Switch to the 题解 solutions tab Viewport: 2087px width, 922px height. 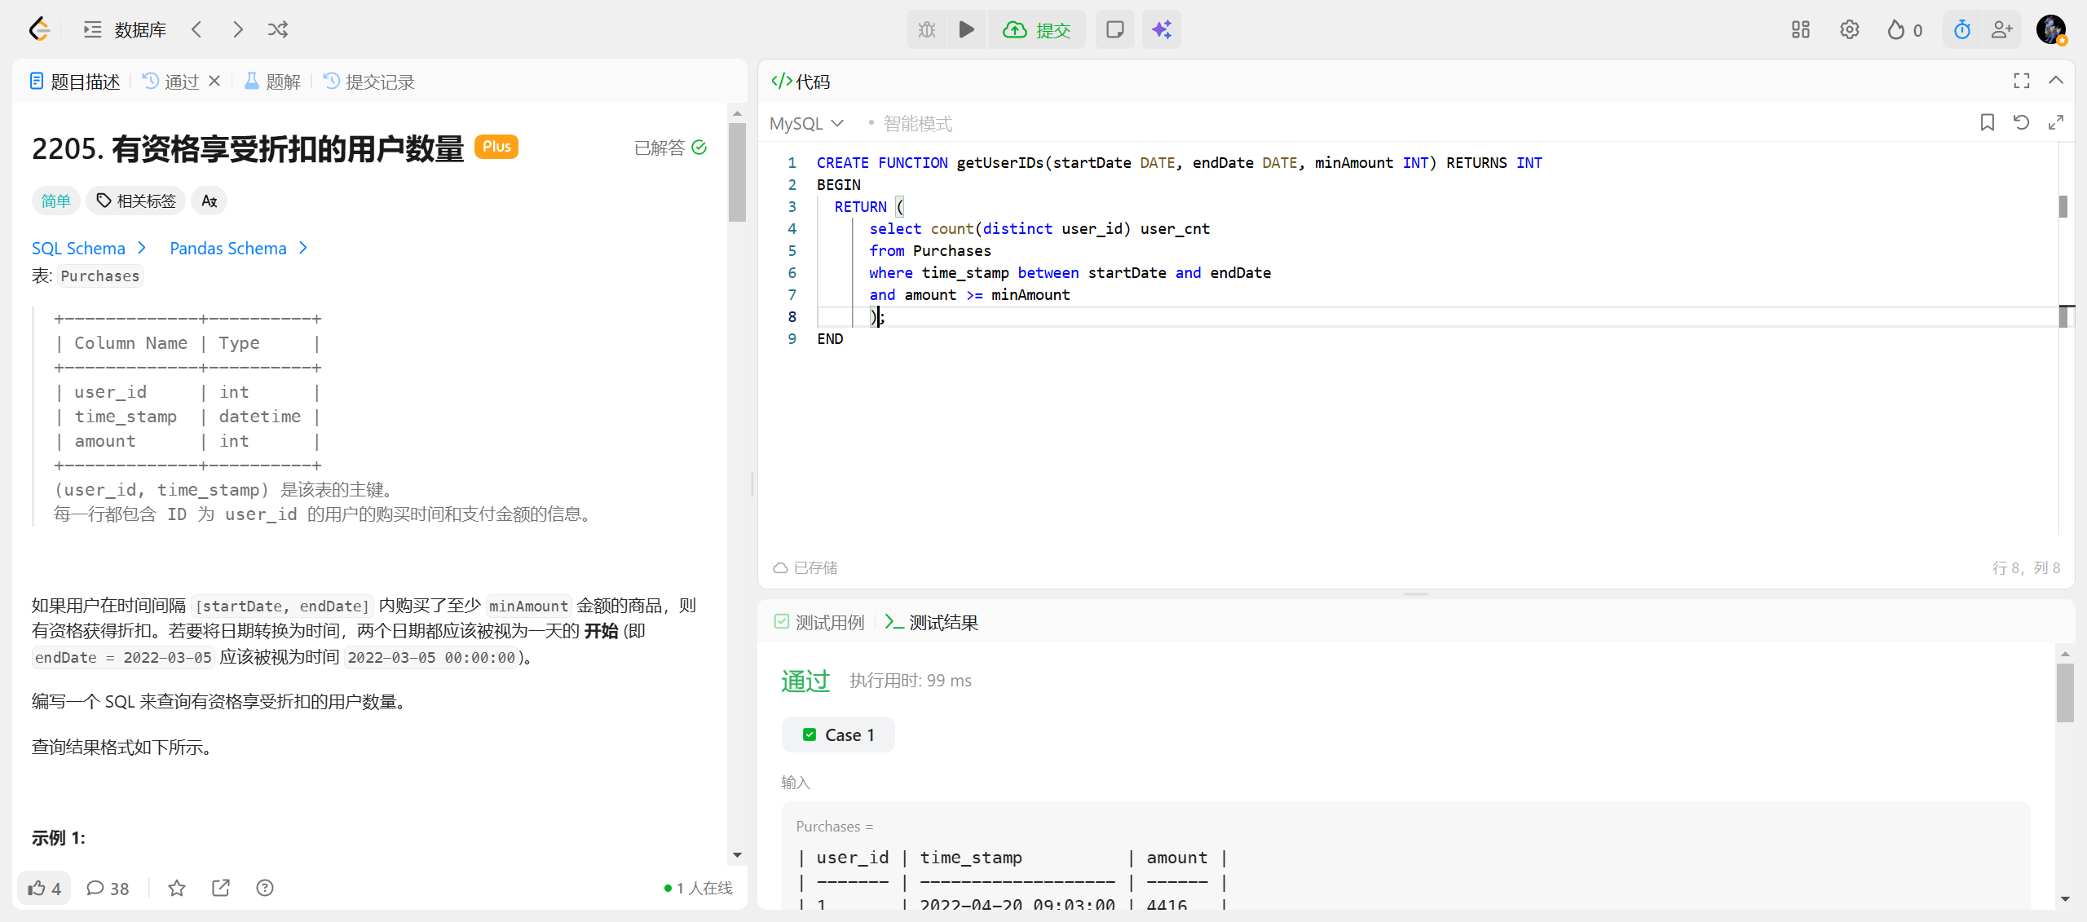273,82
